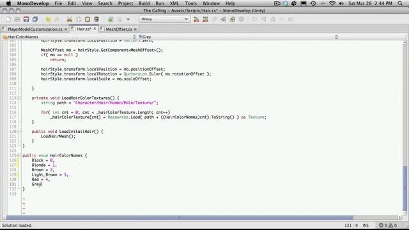
Task: Click the screen recording camera menu bar icon
Action: click(277, 3)
